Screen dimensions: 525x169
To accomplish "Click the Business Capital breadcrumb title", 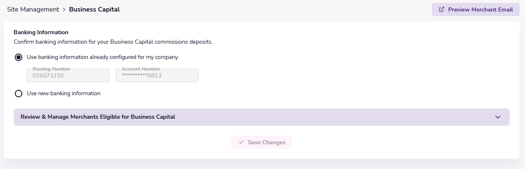I will [x=94, y=9].
